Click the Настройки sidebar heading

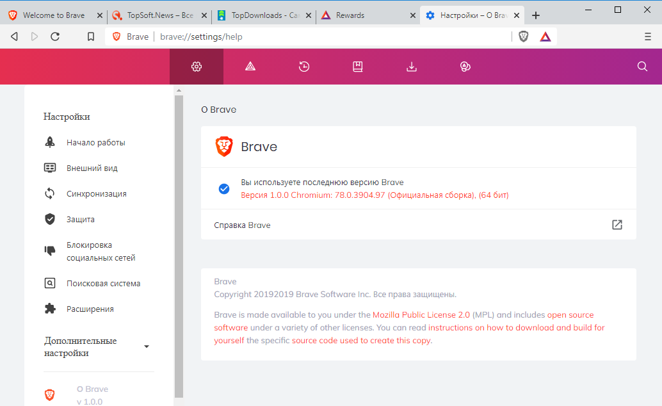click(67, 117)
